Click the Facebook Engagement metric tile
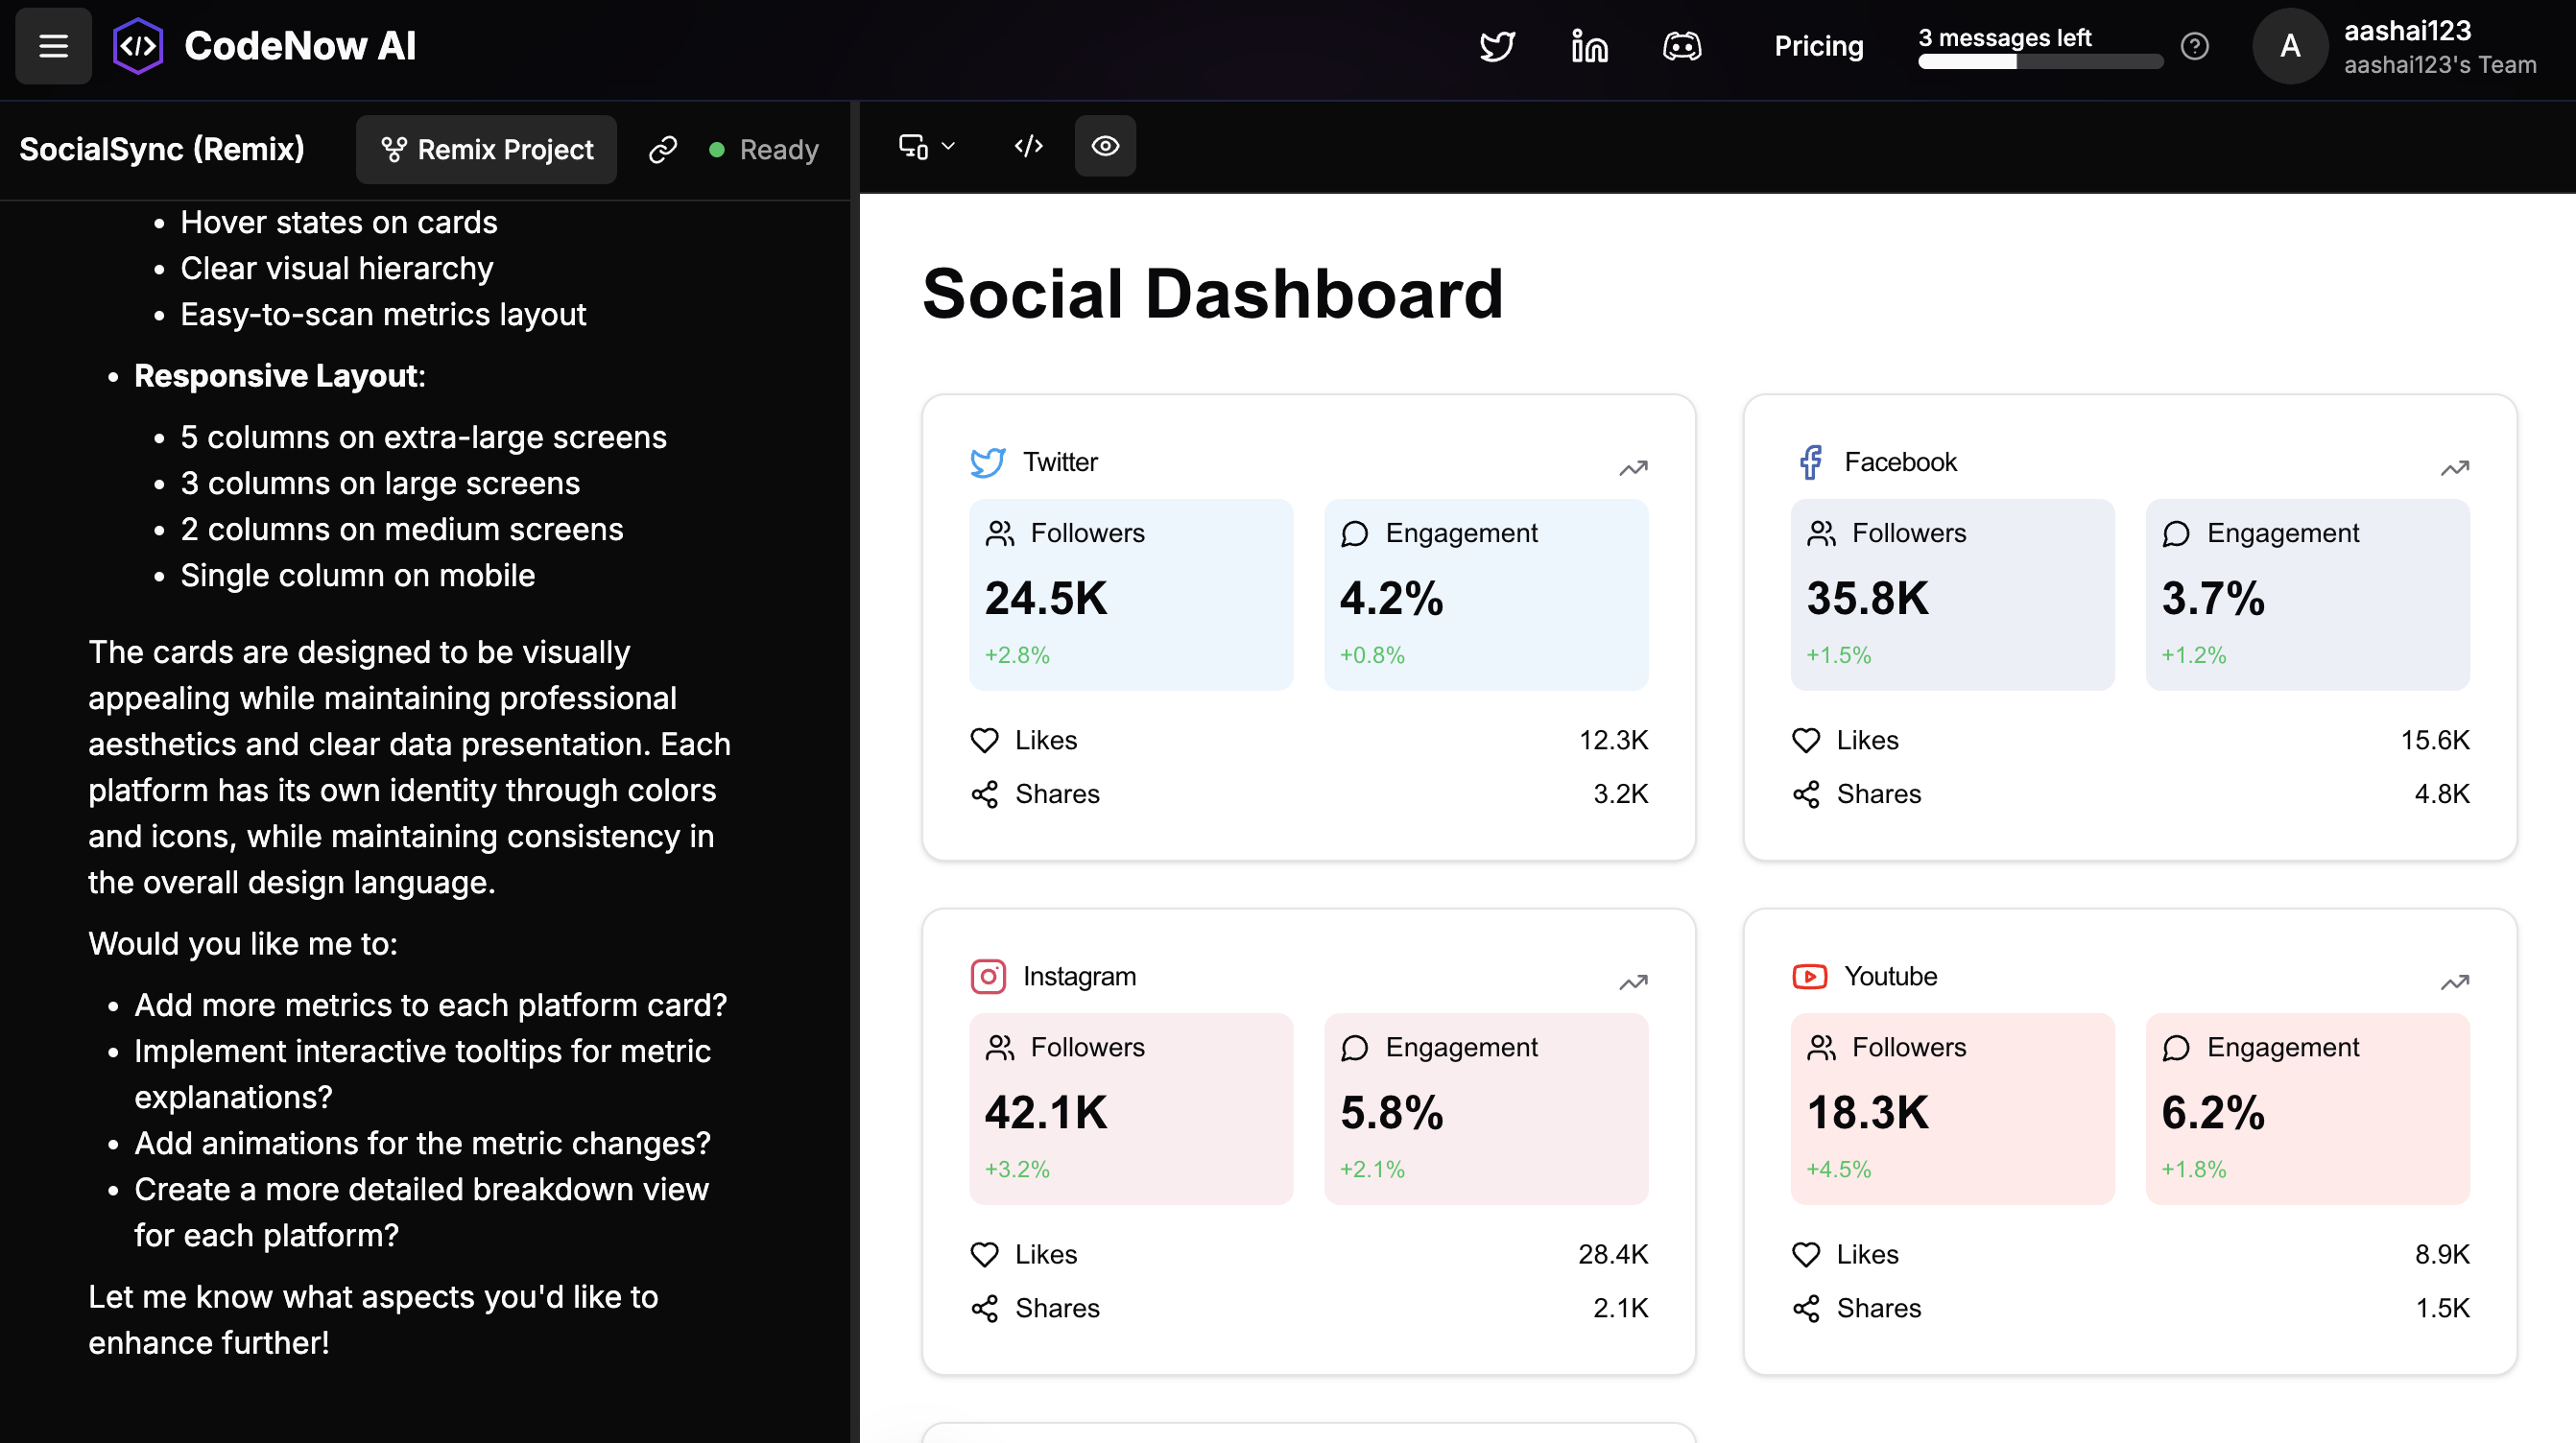The height and width of the screenshot is (1443, 2576). click(x=2306, y=593)
